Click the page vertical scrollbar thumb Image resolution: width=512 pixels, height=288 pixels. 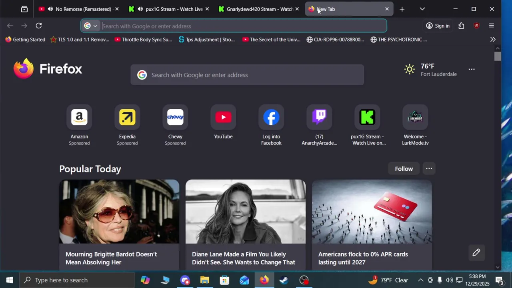pyautogui.click(x=498, y=56)
